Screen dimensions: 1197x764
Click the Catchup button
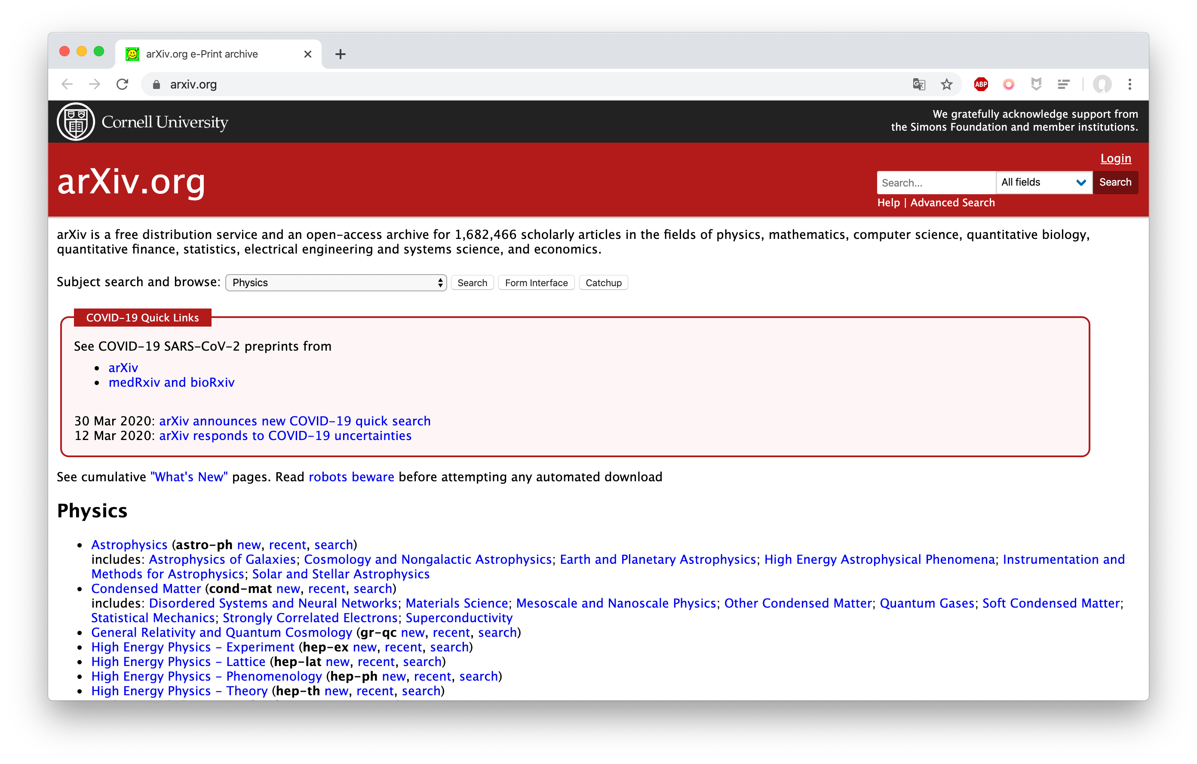tap(604, 283)
